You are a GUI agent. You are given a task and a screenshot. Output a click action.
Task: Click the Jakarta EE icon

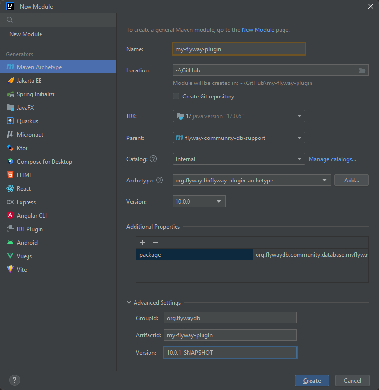pos(10,80)
